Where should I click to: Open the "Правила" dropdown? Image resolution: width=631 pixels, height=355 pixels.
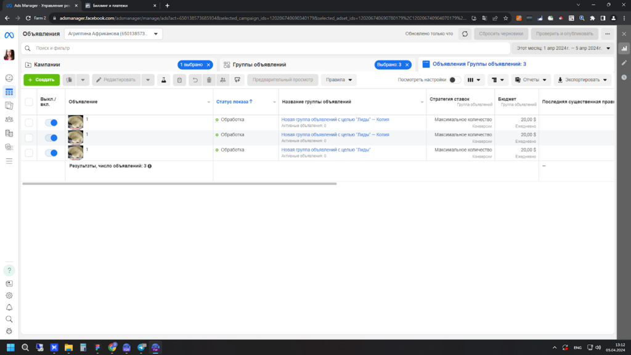[x=339, y=80]
